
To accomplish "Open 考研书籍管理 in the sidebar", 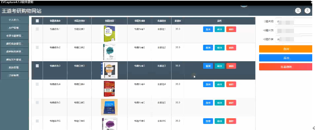I will tap(14, 36).
